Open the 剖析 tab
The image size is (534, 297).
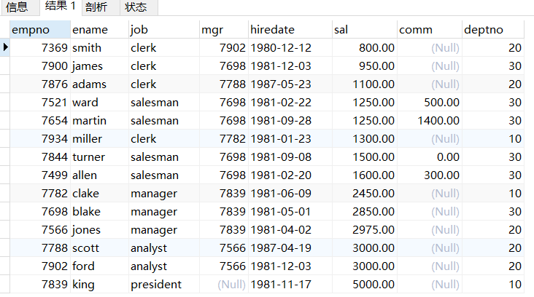coord(96,7)
